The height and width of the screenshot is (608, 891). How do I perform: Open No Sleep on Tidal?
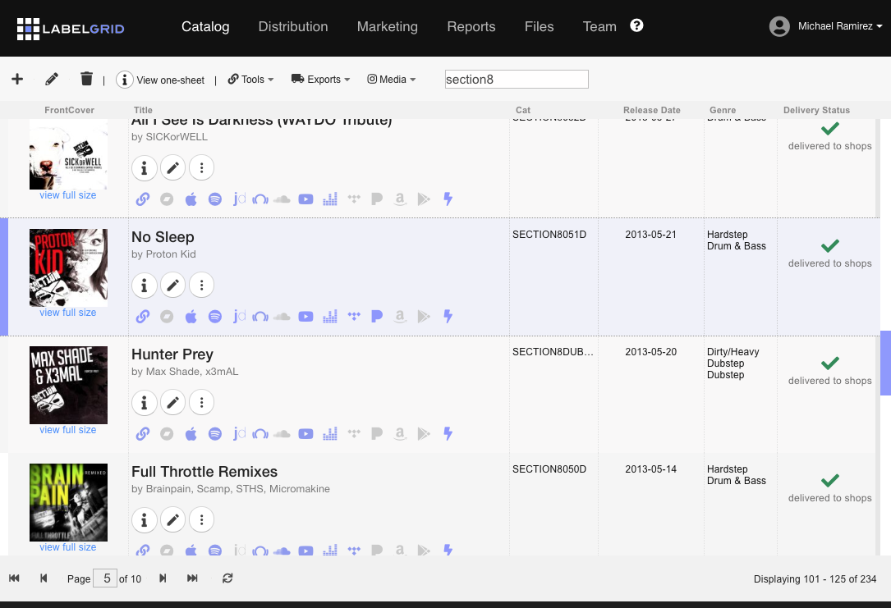tap(354, 316)
